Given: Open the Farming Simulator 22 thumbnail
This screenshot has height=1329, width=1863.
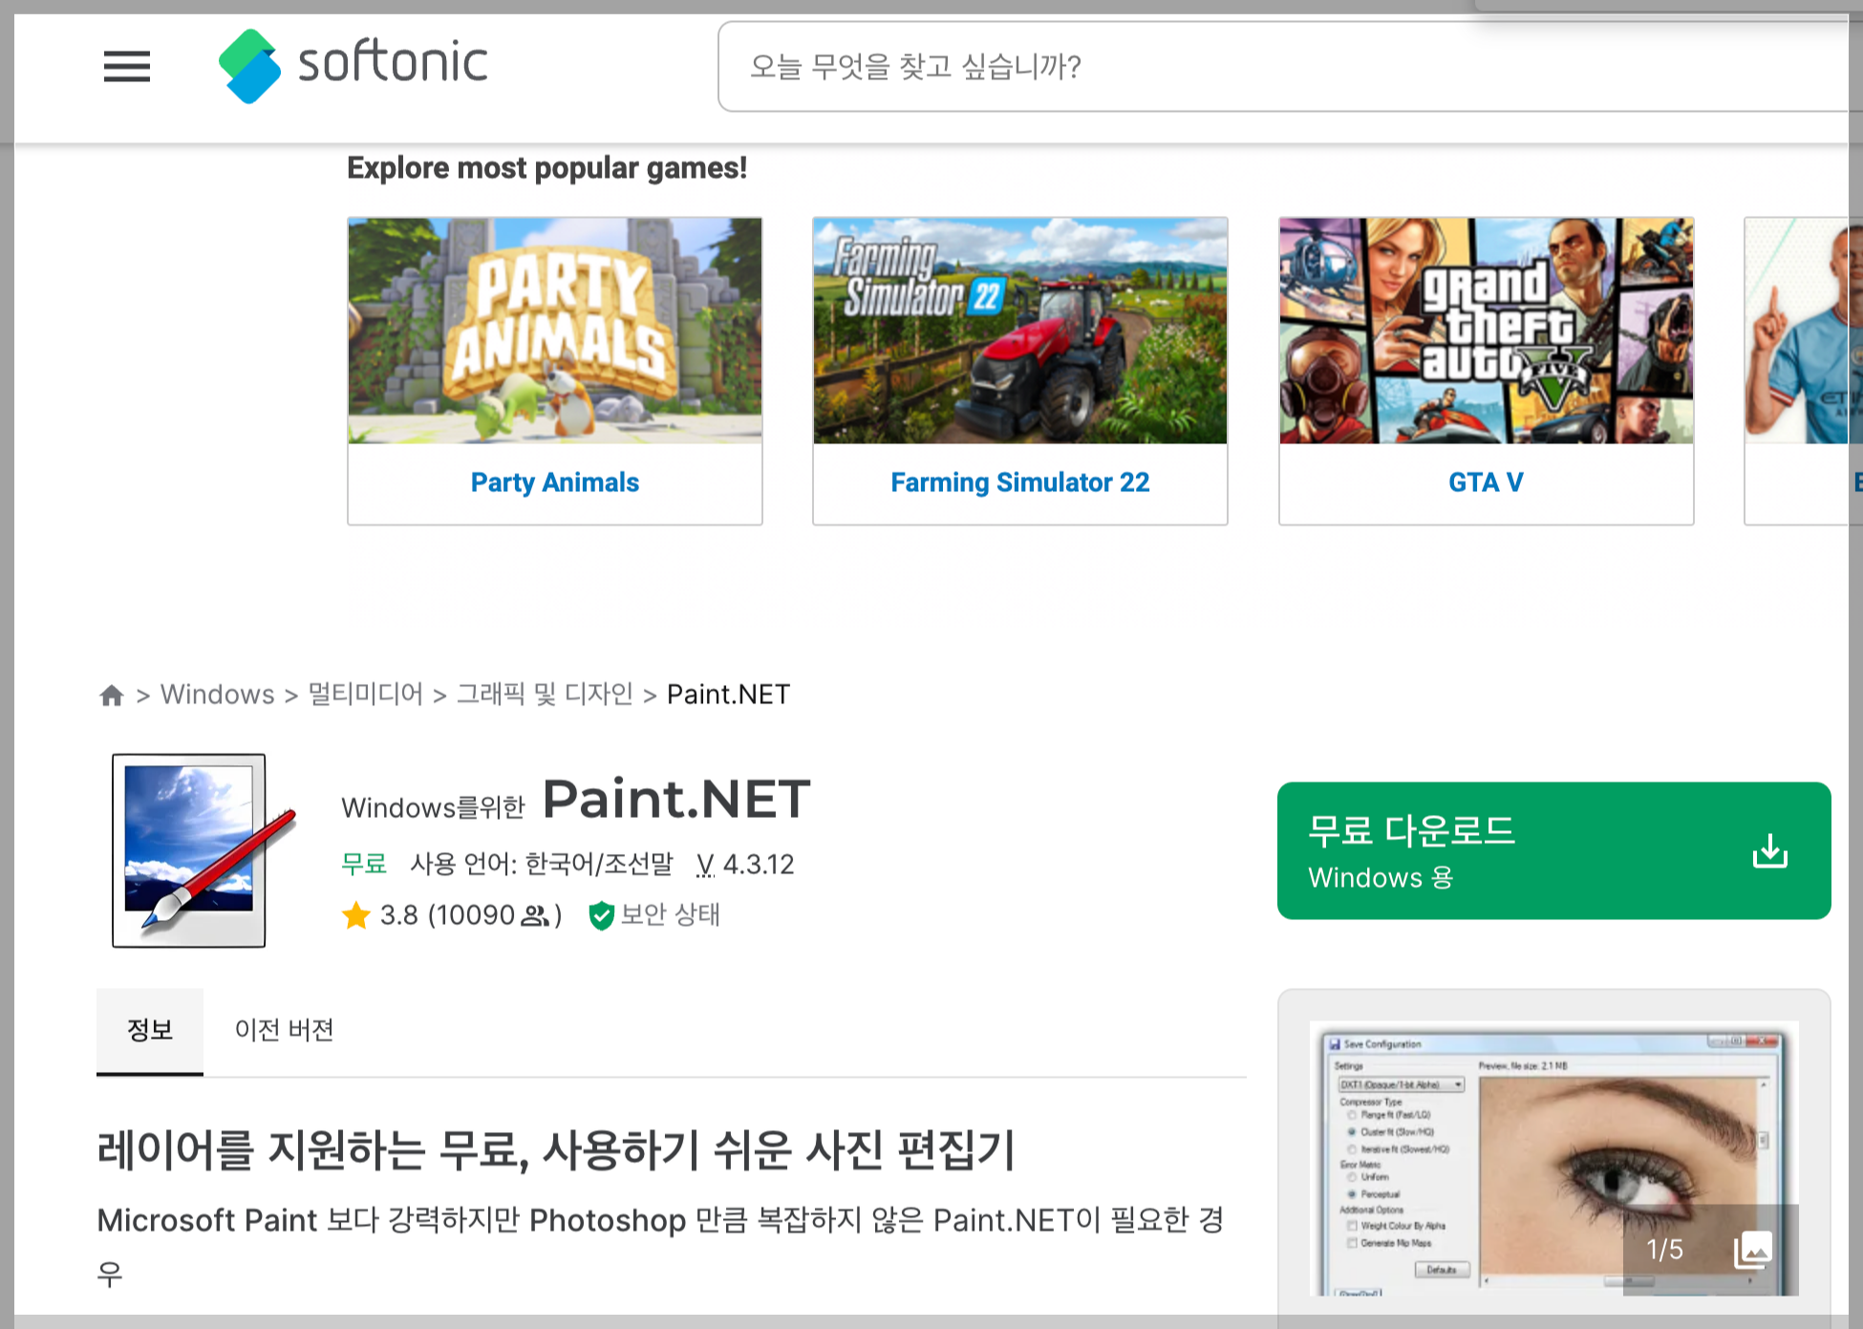Looking at the screenshot, I should [1020, 331].
